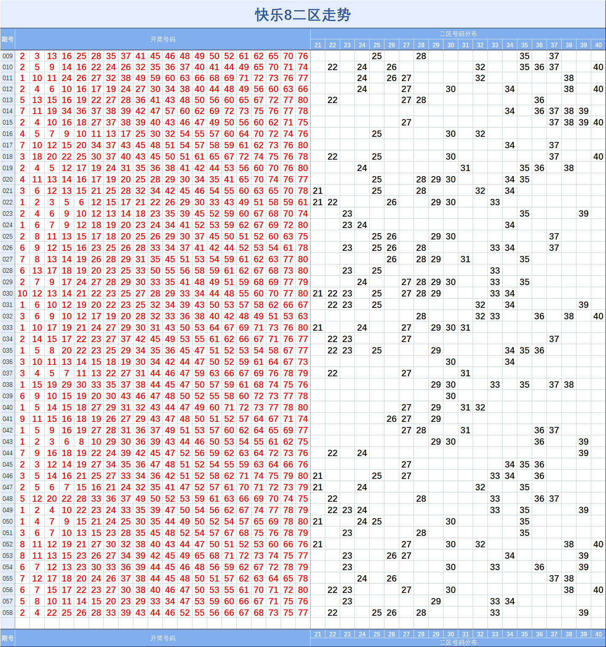
Task: Click drawn number 65 in row 053
Action: (x=200, y=556)
